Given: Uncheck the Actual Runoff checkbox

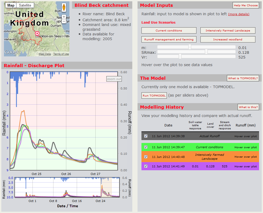Looking at the screenshot, I should (x=146, y=136).
